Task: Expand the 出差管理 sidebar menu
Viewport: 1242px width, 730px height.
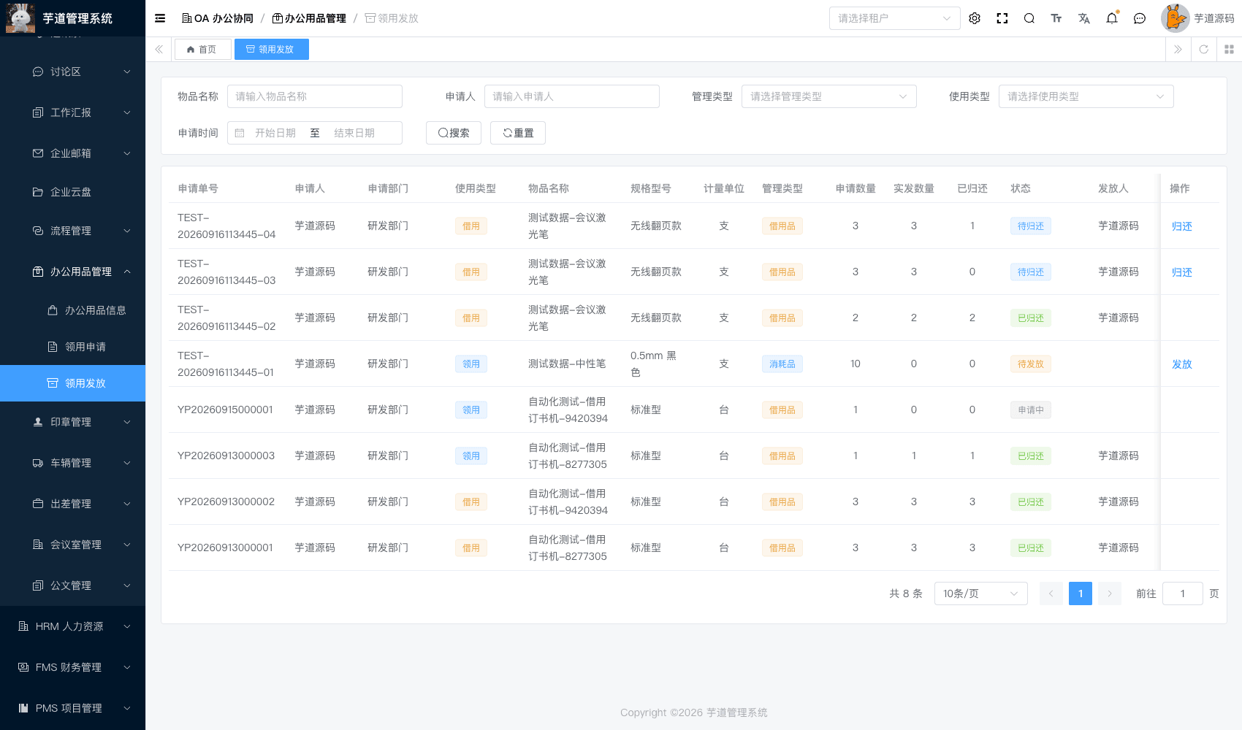Action: [x=73, y=504]
